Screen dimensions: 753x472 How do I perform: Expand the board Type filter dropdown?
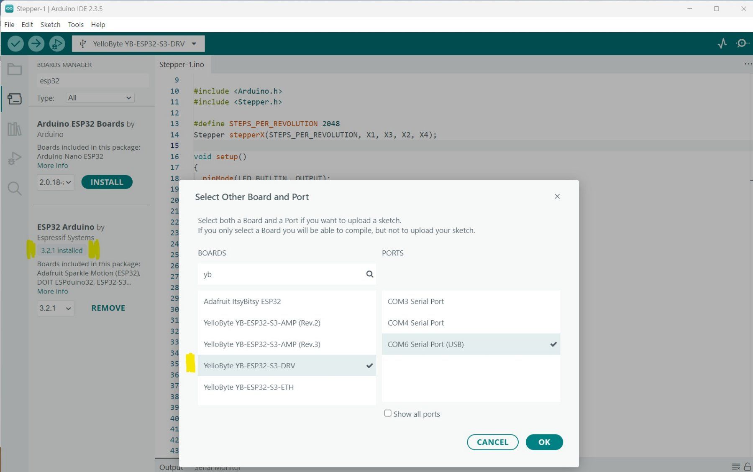tap(100, 98)
